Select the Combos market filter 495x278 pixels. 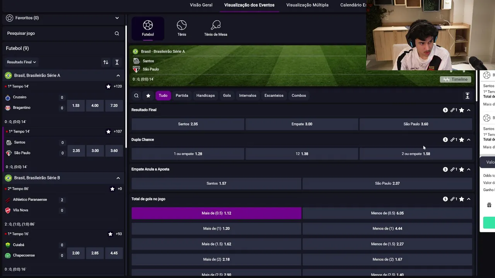pyautogui.click(x=299, y=96)
